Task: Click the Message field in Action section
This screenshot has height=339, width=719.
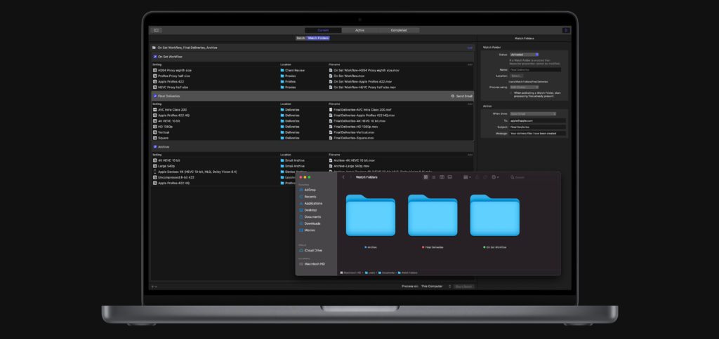Action: pyautogui.click(x=537, y=134)
